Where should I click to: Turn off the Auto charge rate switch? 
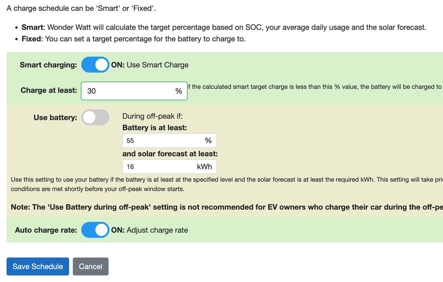(95, 230)
